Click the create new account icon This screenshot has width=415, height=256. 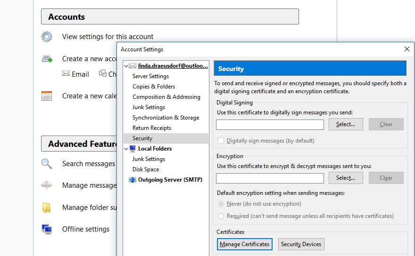(47, 59)
